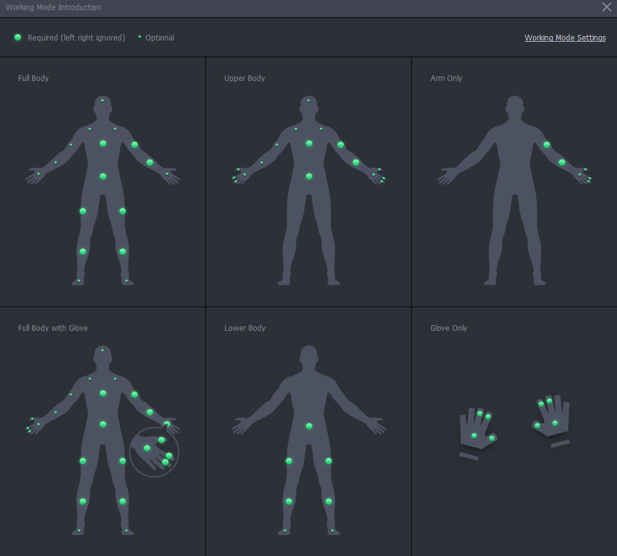Select the left foot sensor on Full Body figure
The image size is (617, 556).
click(78, 280)
